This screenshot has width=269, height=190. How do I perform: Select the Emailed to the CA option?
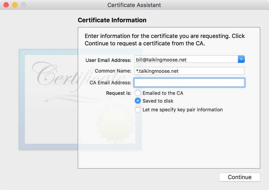[137, 93]
